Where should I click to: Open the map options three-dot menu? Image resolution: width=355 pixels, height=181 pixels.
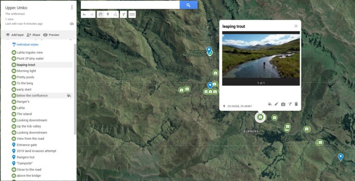72,7
